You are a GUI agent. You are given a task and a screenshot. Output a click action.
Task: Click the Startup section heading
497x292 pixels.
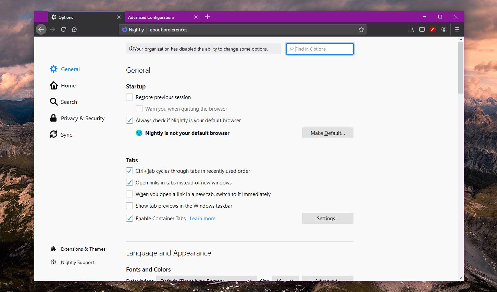click(x=136, y=86)
